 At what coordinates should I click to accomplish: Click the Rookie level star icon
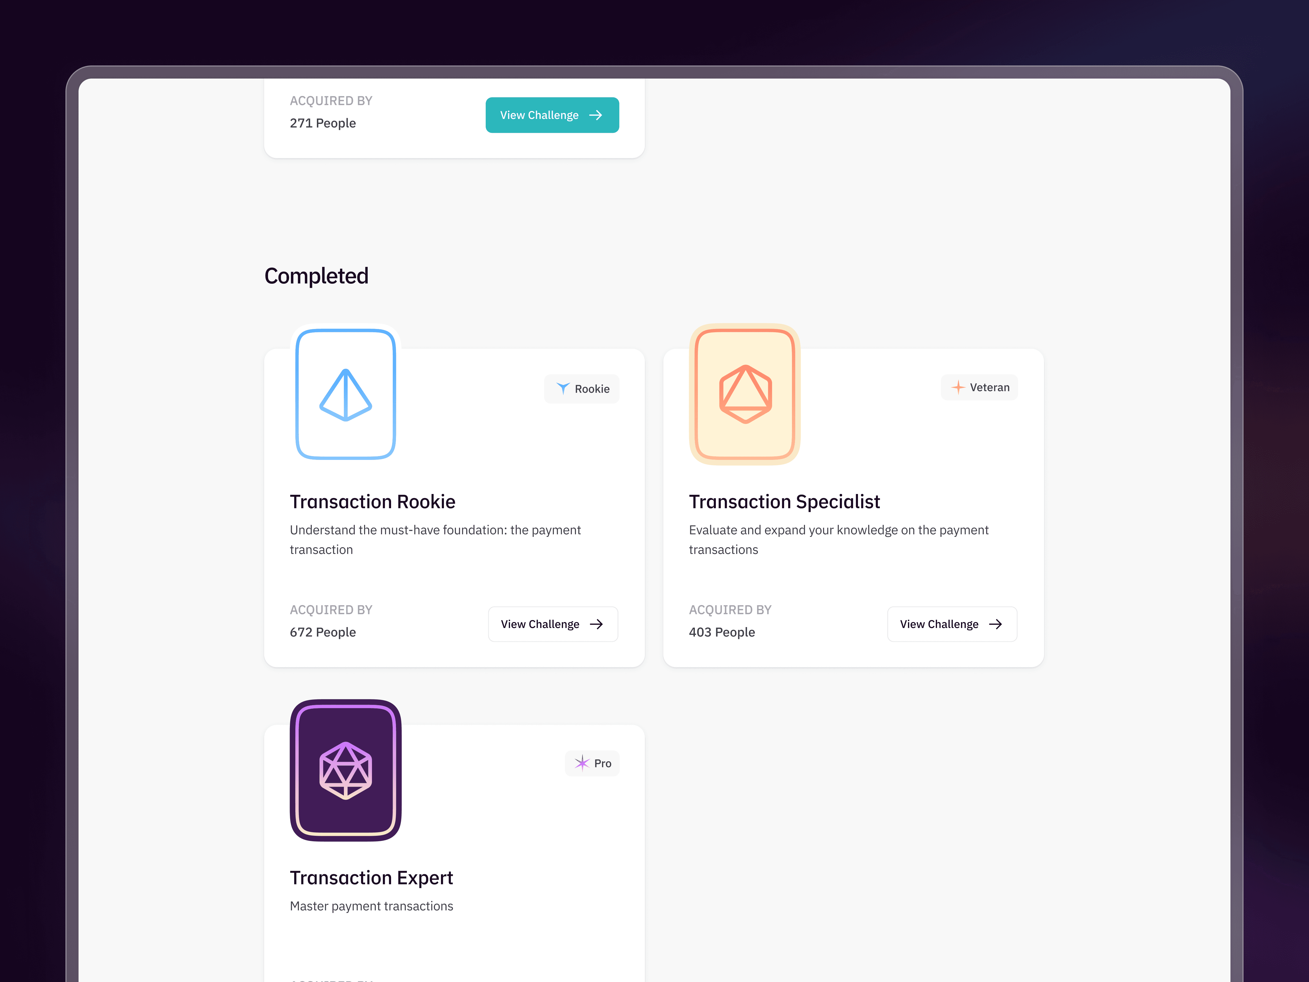coord(563,388)
